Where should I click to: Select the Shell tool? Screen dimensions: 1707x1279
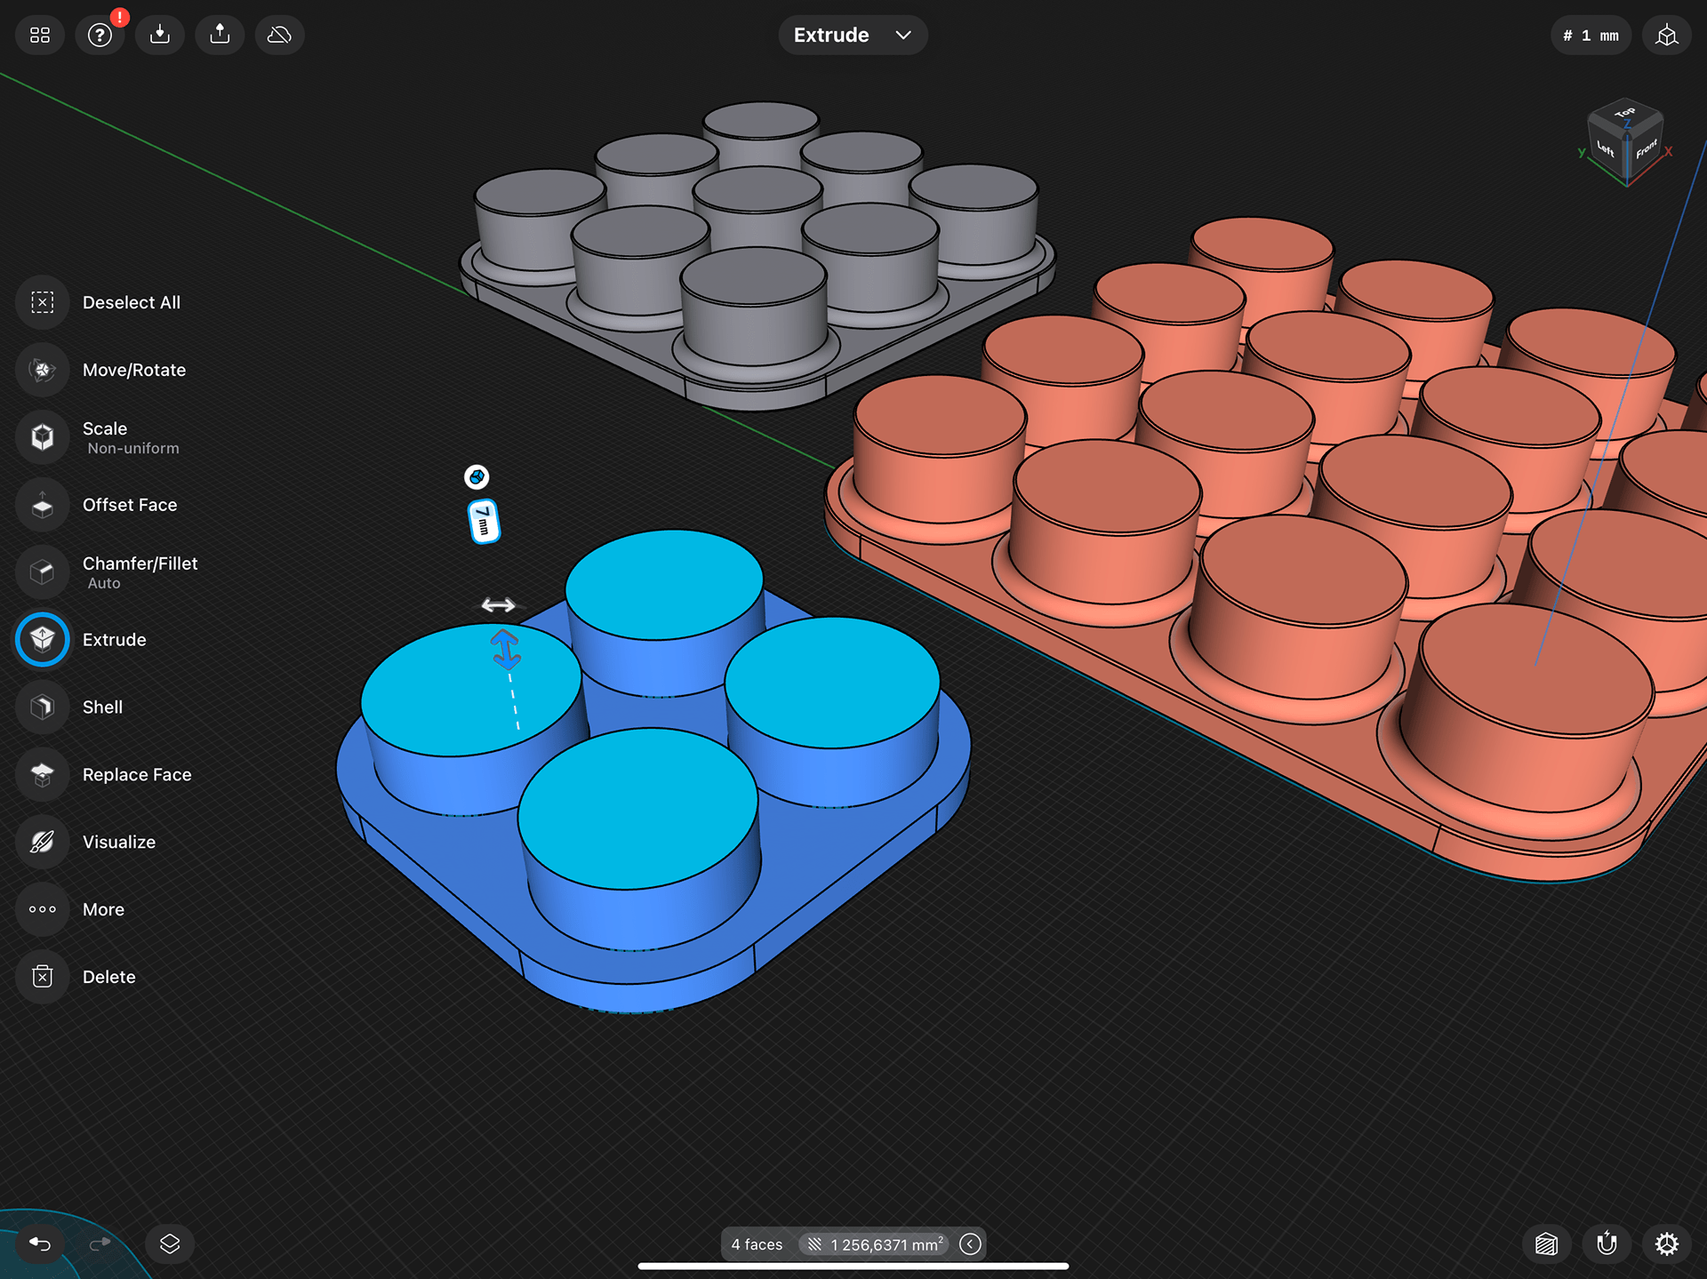(43, 707)
